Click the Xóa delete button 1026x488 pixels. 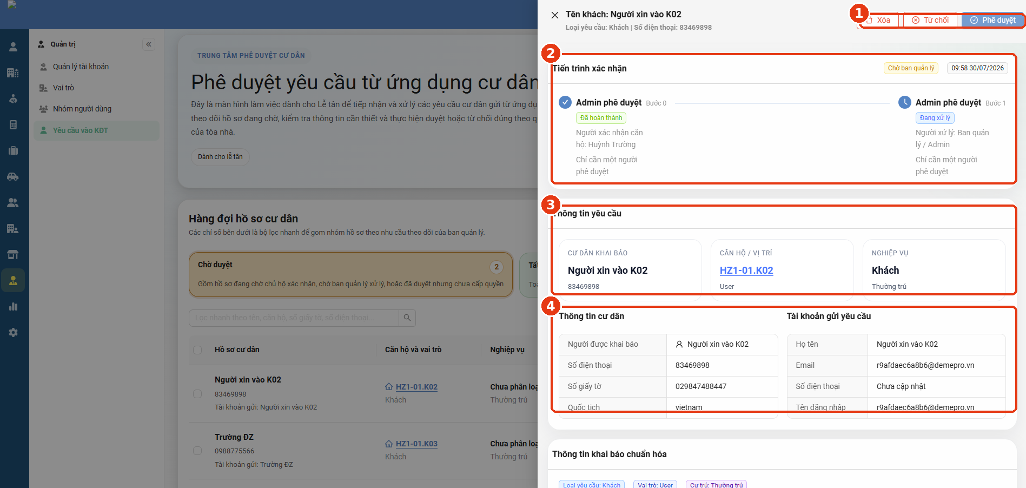878,20
